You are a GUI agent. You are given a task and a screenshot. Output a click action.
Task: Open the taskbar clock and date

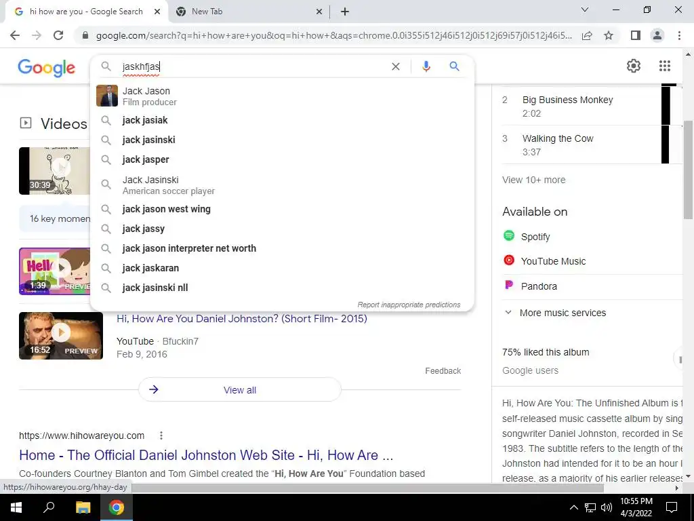636,507
